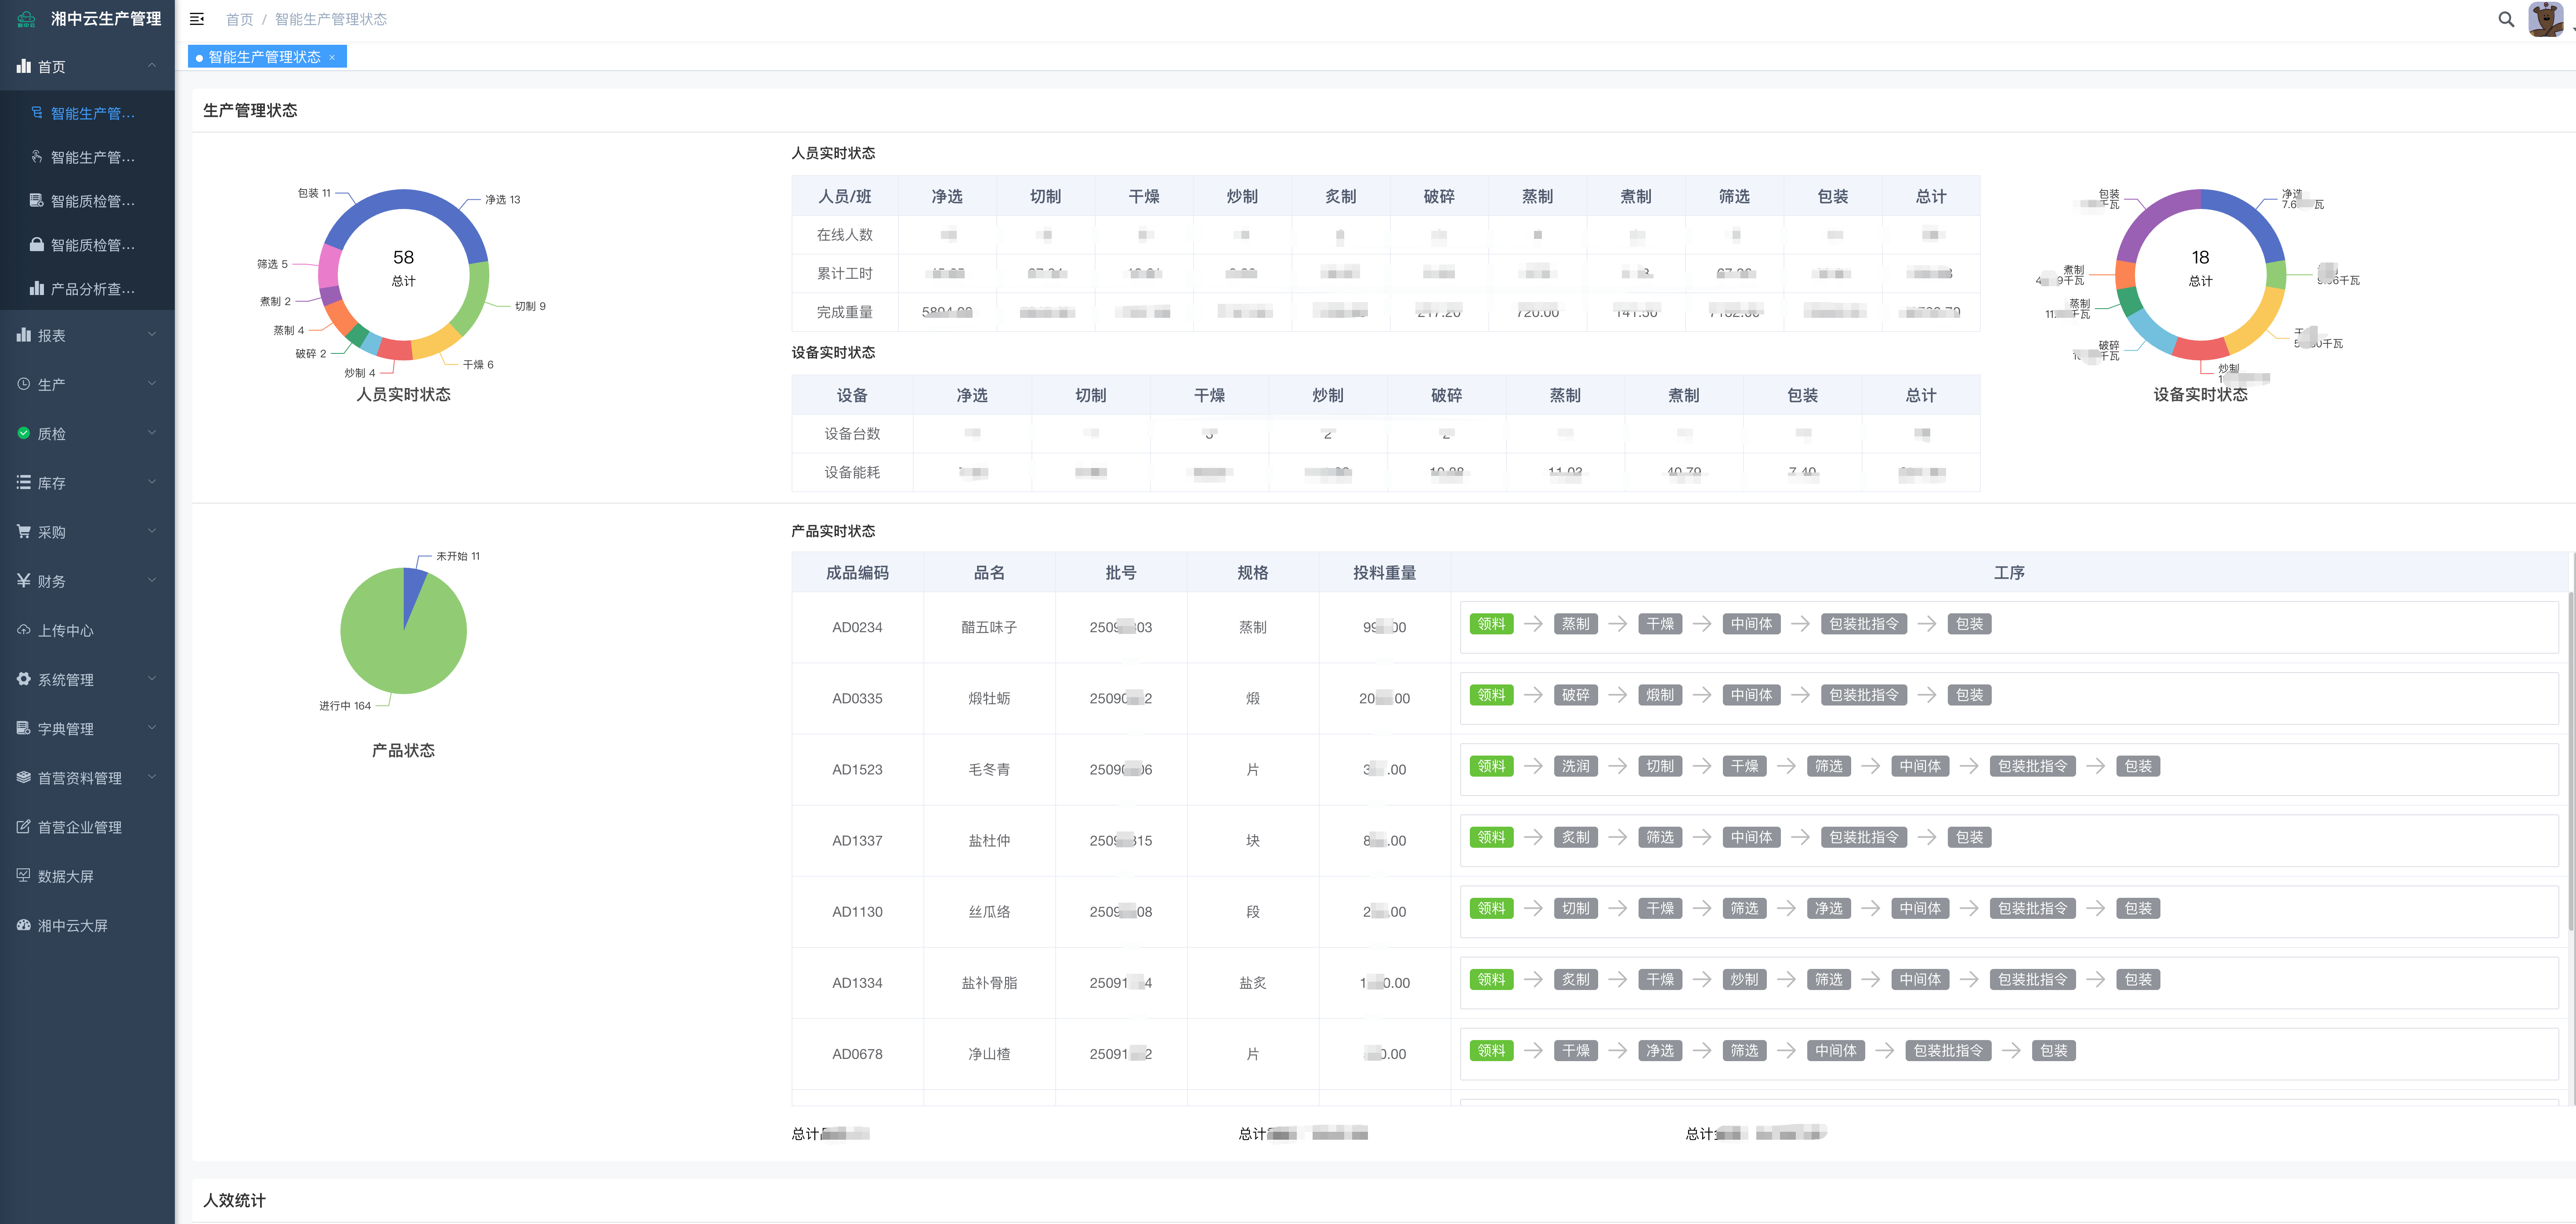Click the 字典管理 book icon

(x=24, y=728)
